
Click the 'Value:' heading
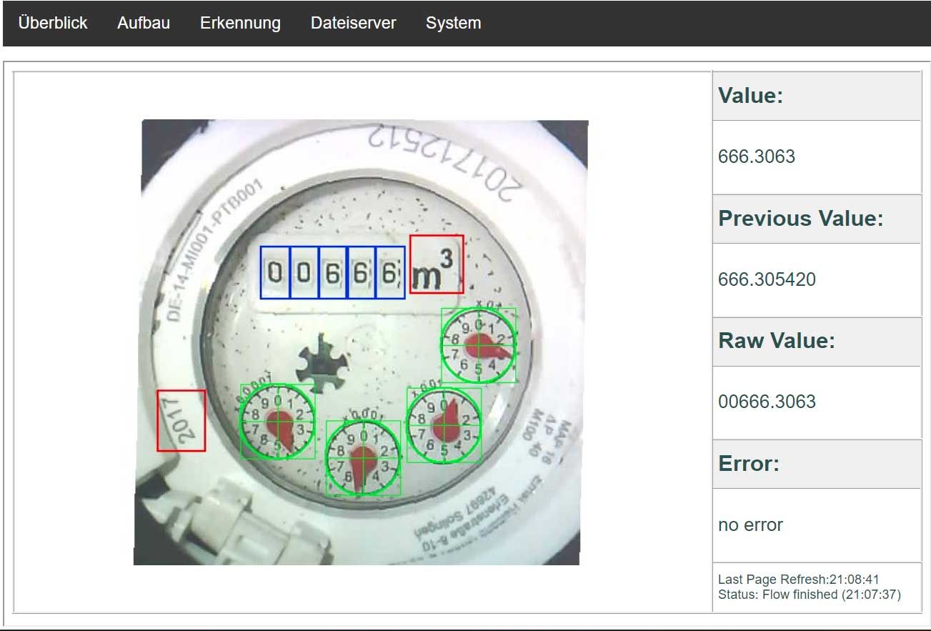pos(751,96)
